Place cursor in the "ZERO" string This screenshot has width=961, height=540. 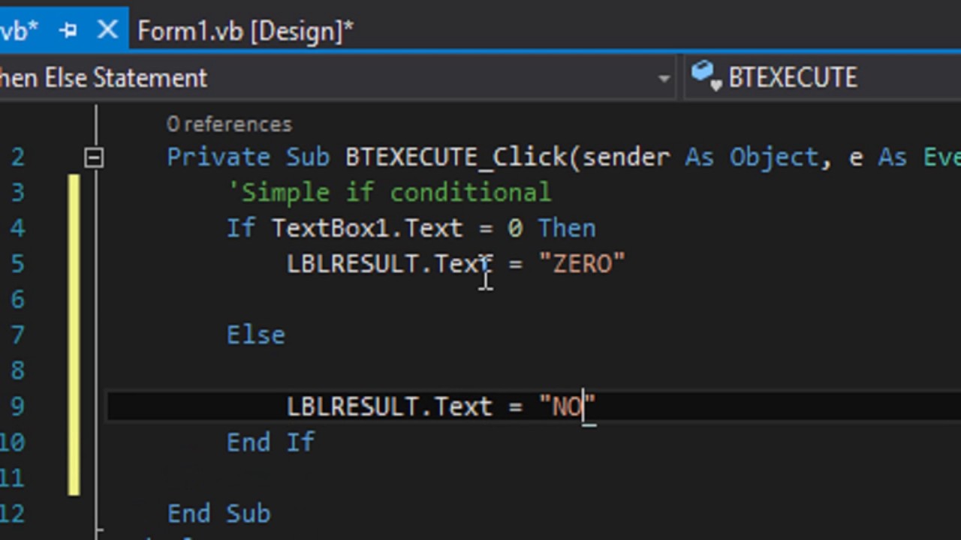click(x=582, y=264)
